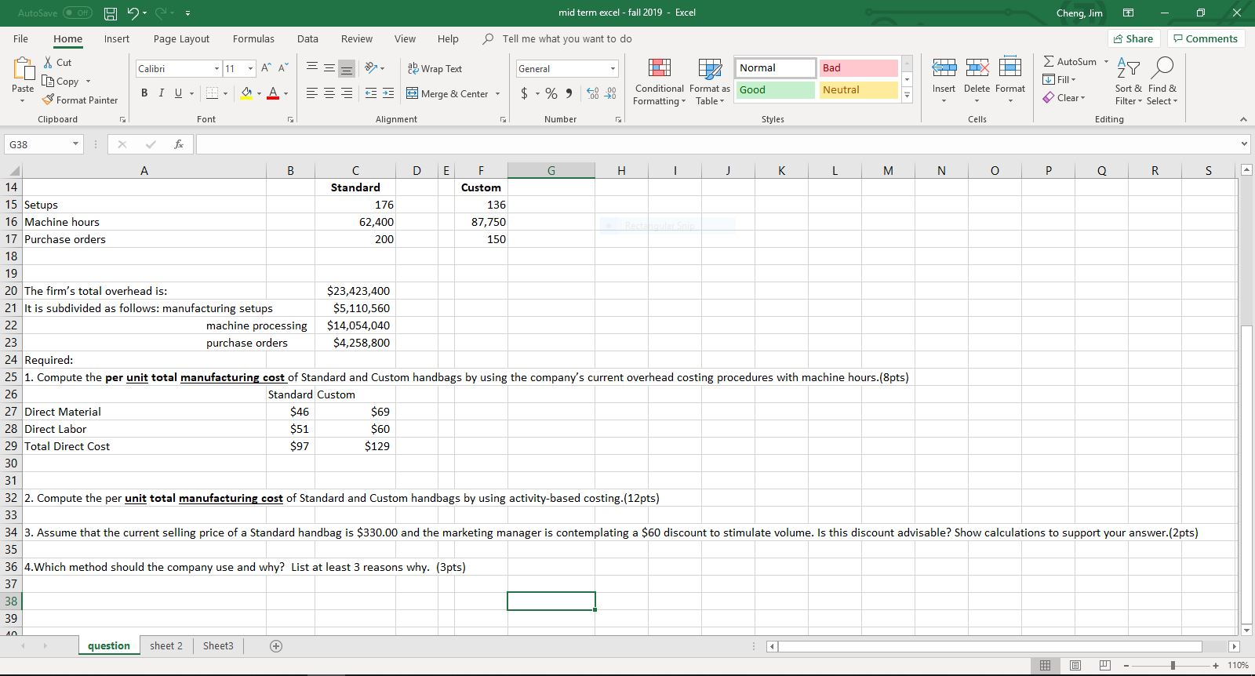
Task: Open font color dropdown arrow
Action: click(x=286, y=94)
